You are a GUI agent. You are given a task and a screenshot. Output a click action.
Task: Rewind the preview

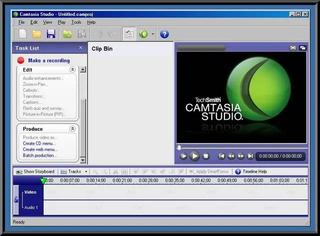(x=231, y=156)
